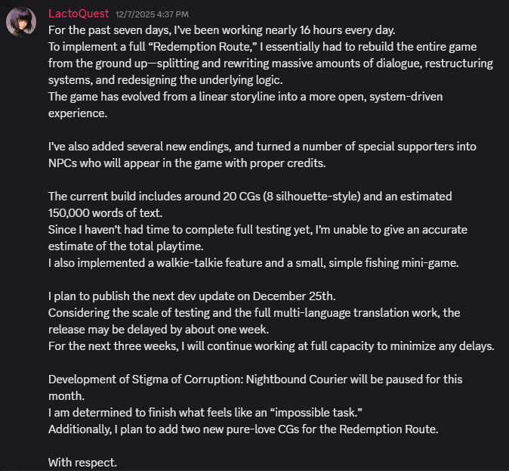The height and width of the screenshot is (471, 509).
Task: Click the 12/7/2025 4:37 PM timestamp
Action: tap(152, 14)
